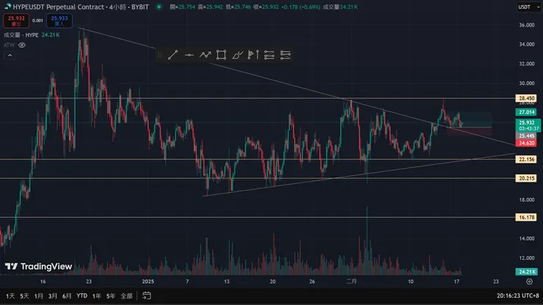Screen dimensions: 543x305
Task: Click the 20.215 horizontal line price label
Action: (526, 178)
